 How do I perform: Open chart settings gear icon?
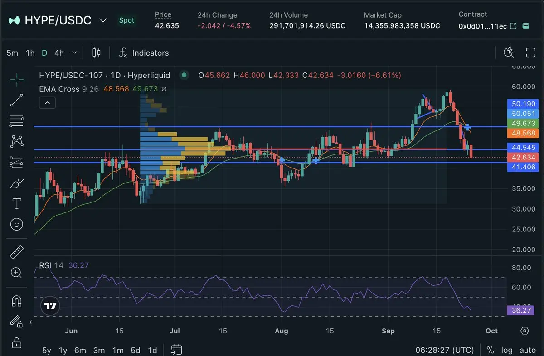pyautogui.click(x=525, y=331)
